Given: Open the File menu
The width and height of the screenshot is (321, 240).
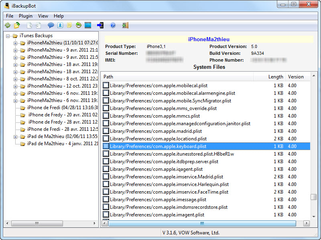Looking at the screenshot, I should 10,16.
